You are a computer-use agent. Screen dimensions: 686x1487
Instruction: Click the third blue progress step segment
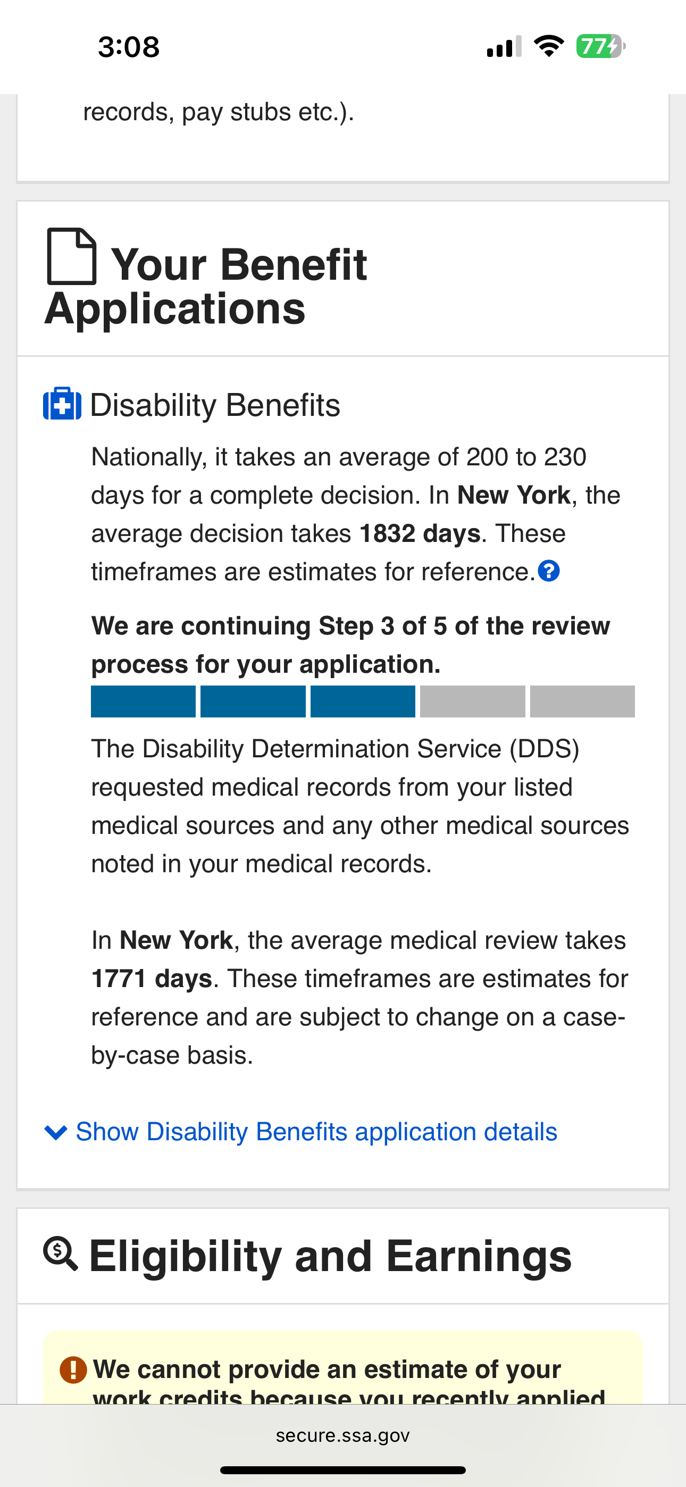coord(363,701)
